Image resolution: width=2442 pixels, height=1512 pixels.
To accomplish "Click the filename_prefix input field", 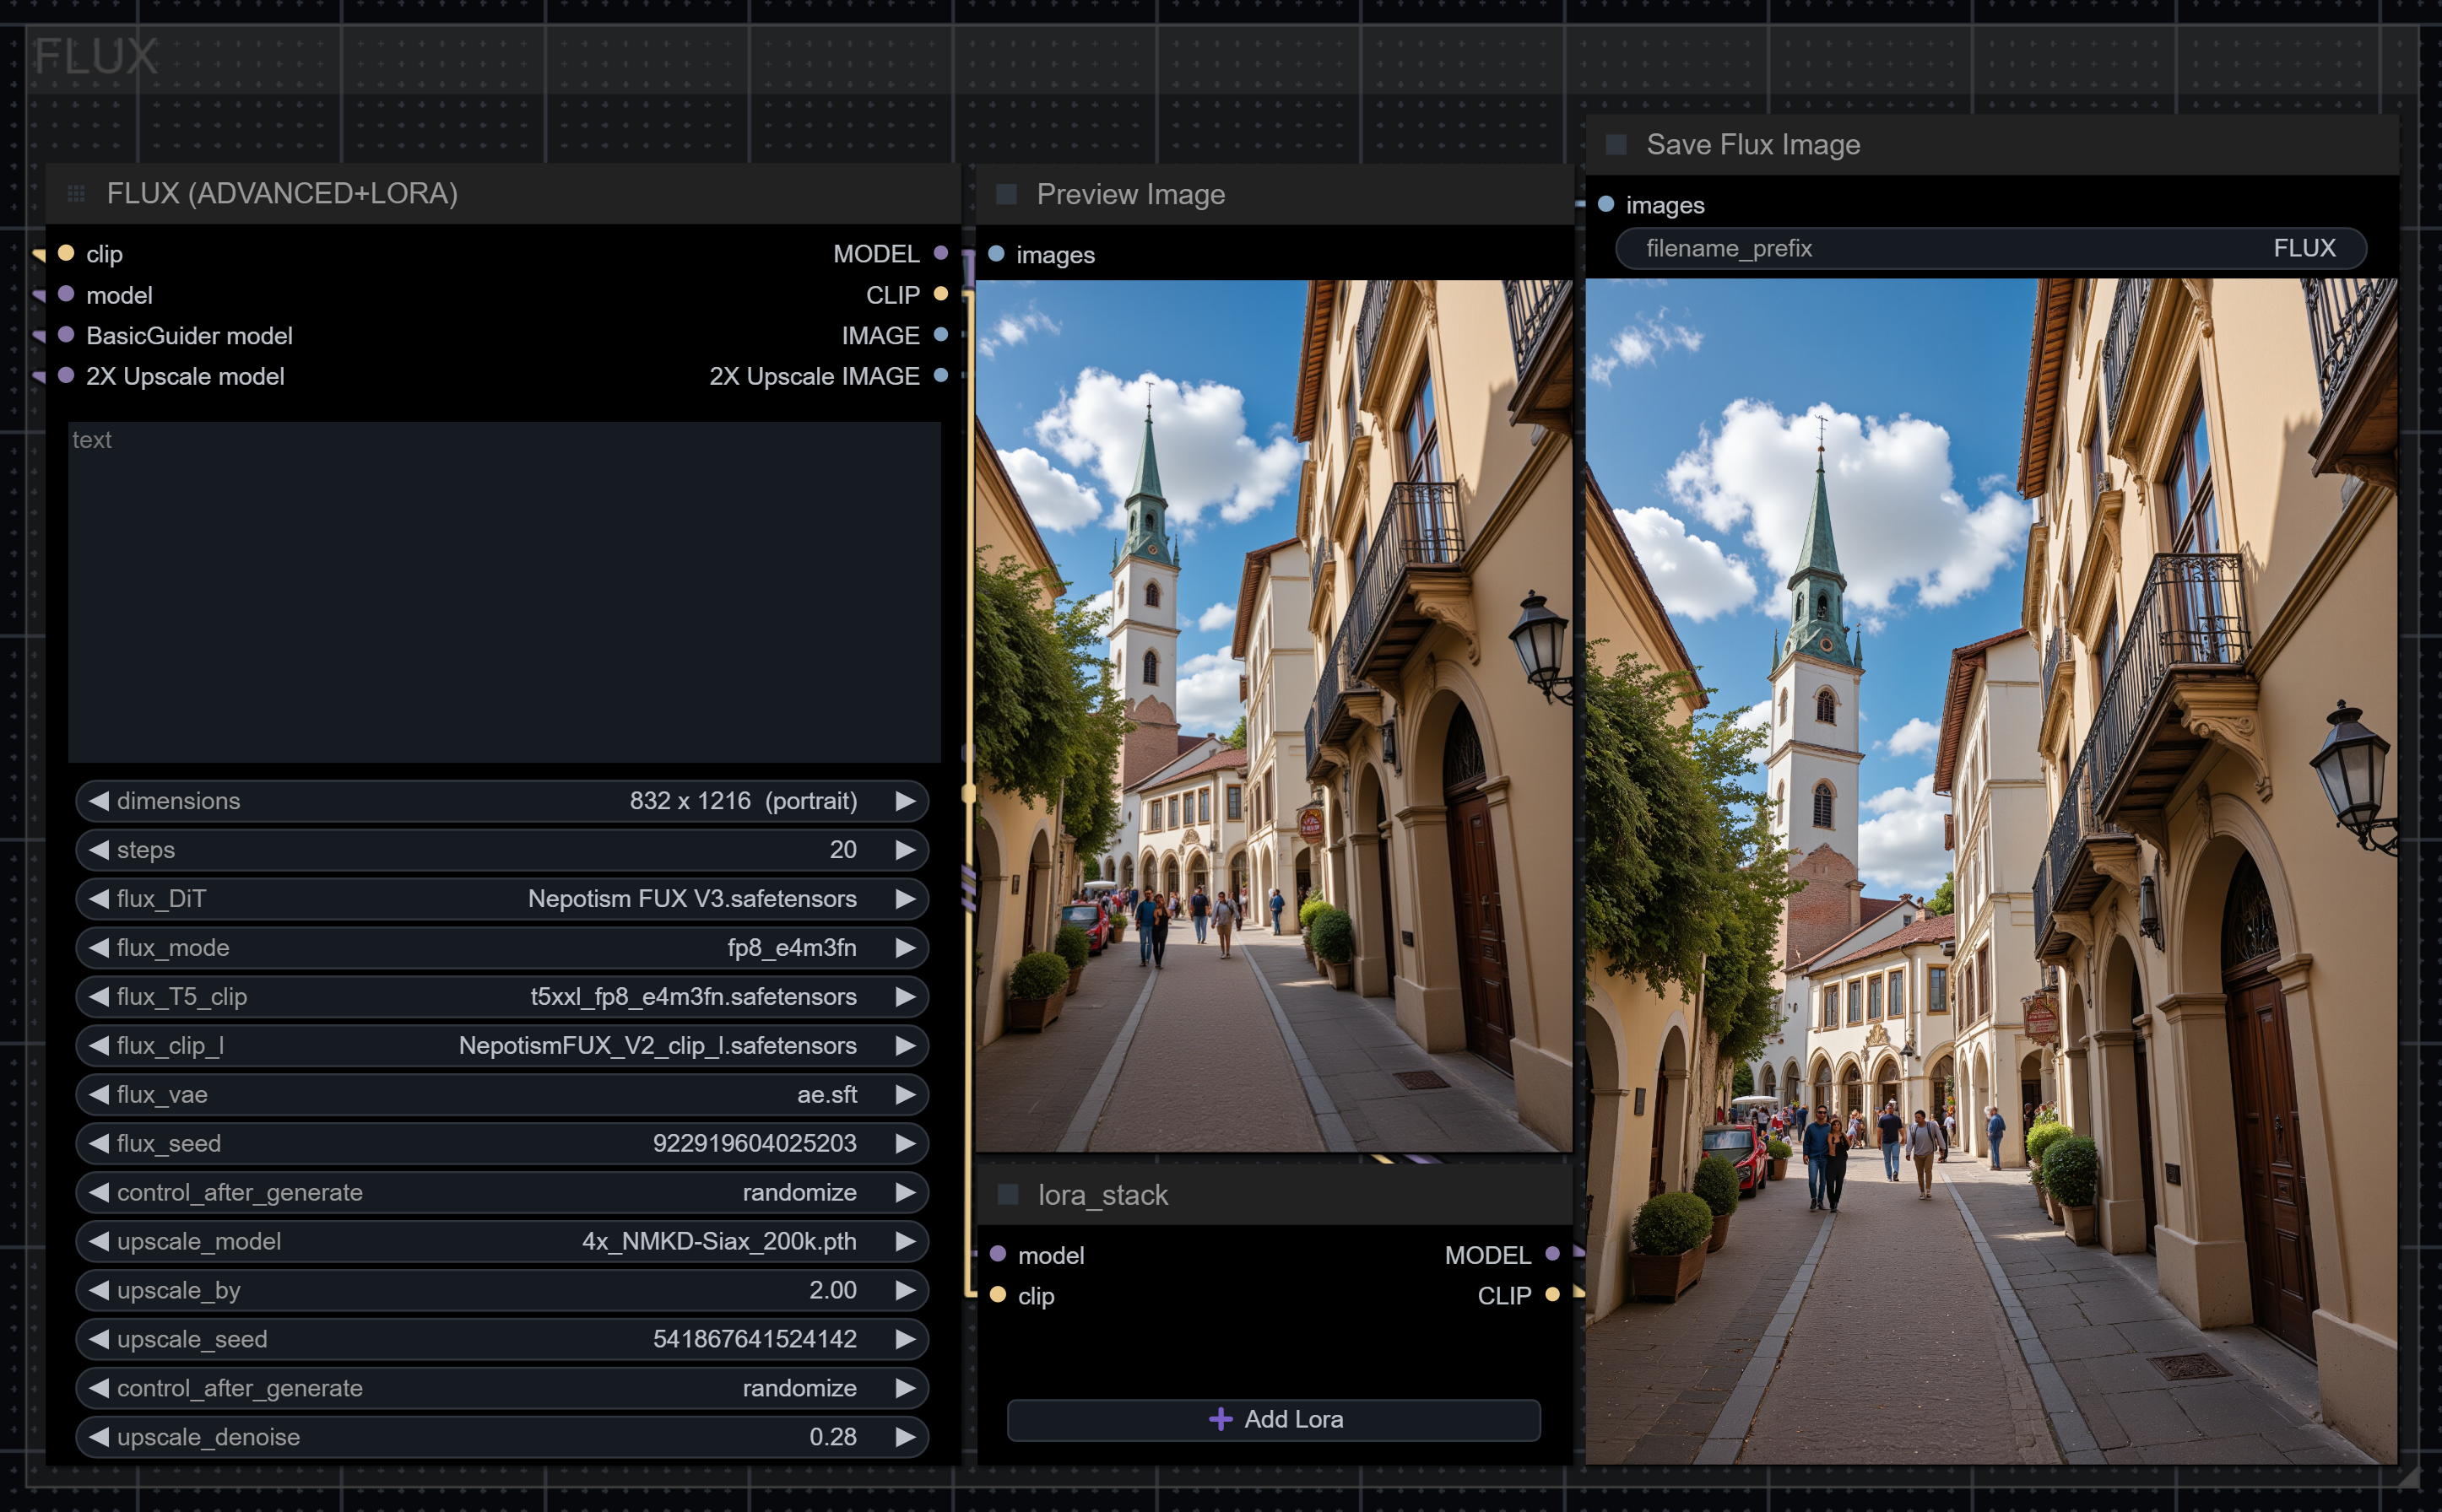I will (1990, 248).
